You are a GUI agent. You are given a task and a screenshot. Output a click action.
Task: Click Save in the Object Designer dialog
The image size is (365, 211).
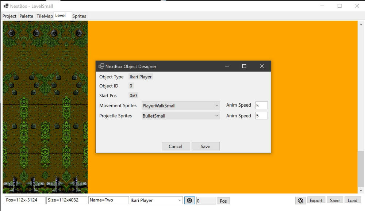(x=205, y=146)
